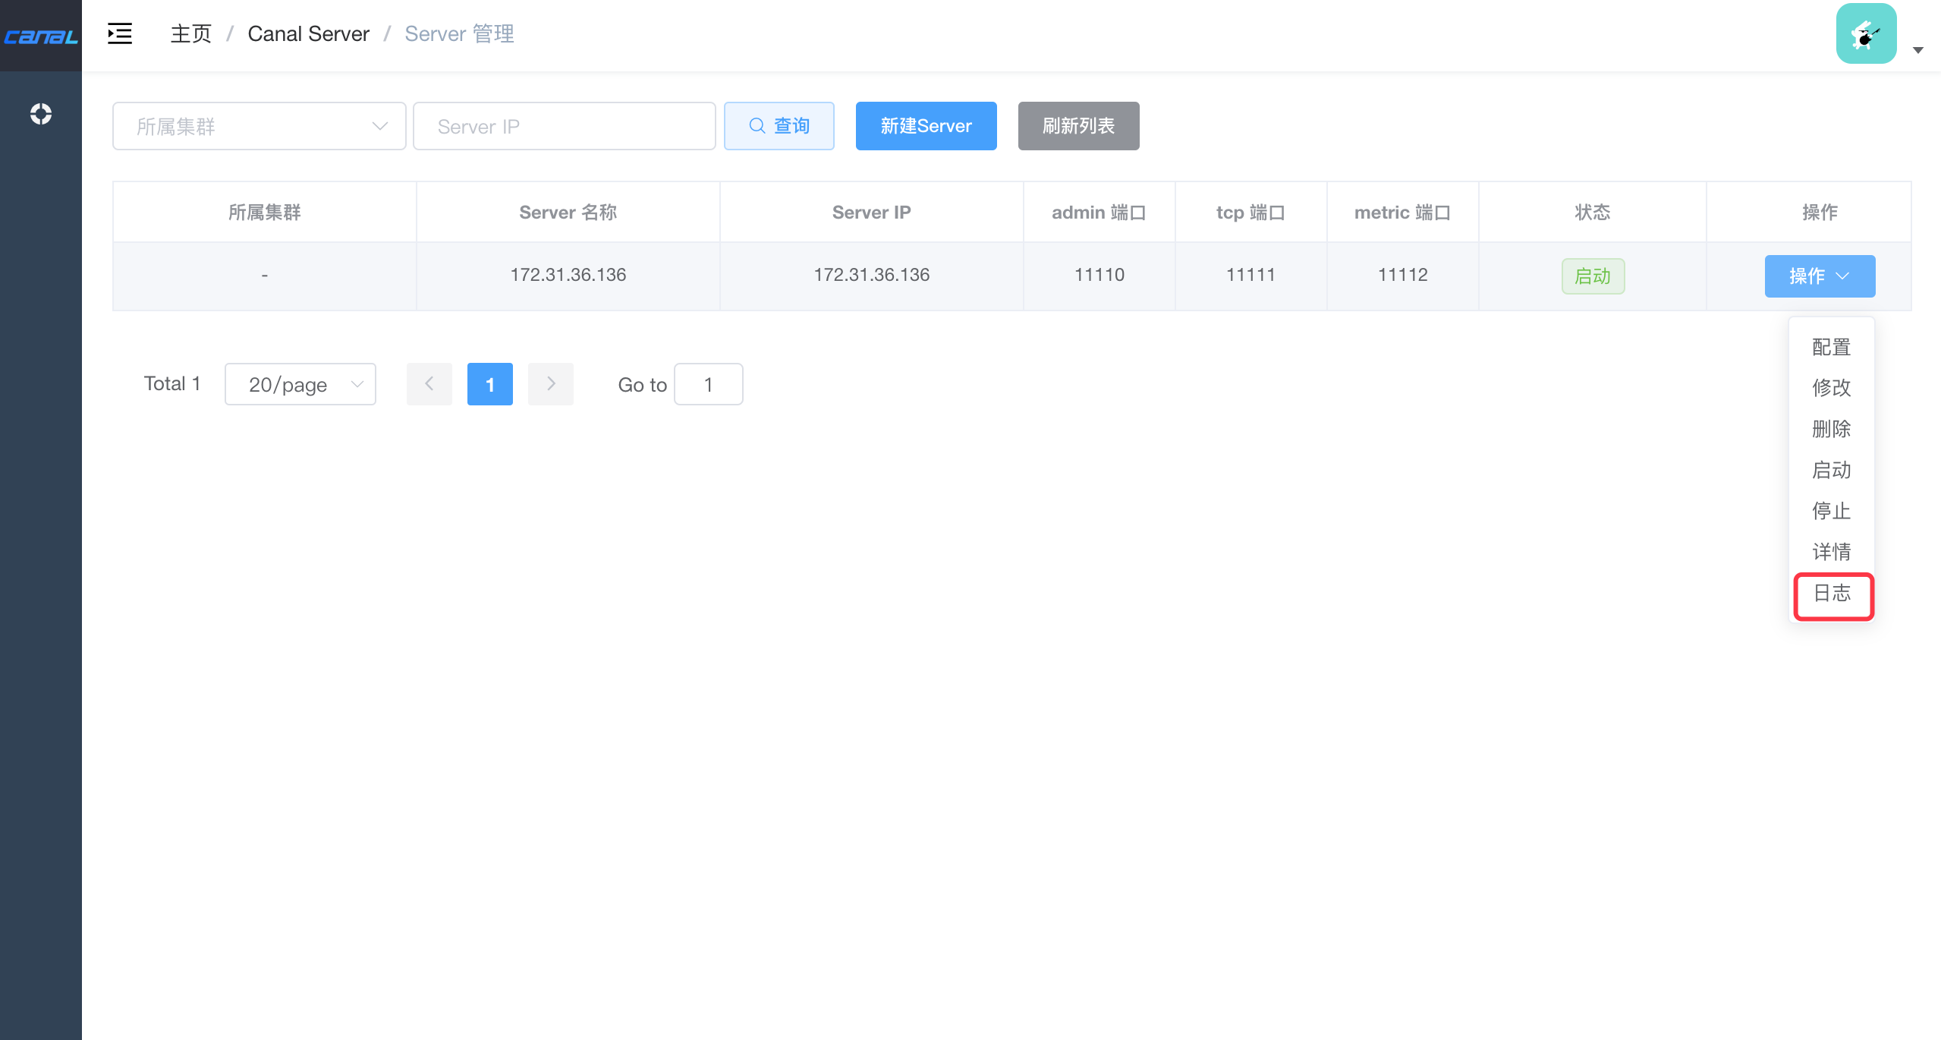Expand the 20/page size selector
The width and height of the screenshot is (1941, 1040).
[300, 384]
